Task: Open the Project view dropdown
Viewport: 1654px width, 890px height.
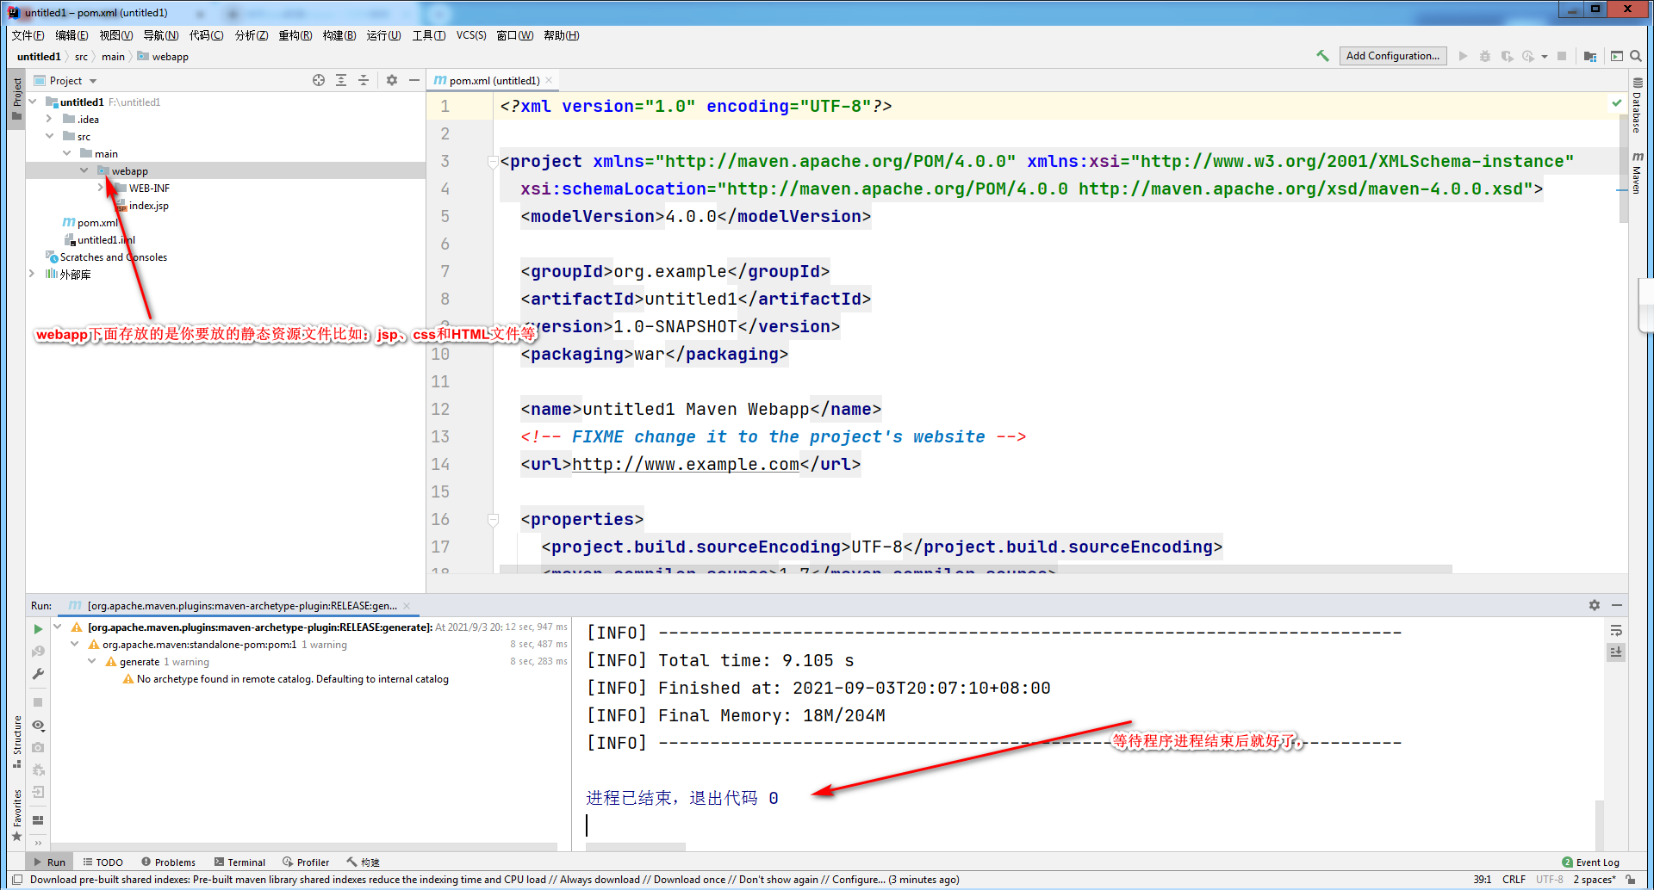Action: point(92,80)
